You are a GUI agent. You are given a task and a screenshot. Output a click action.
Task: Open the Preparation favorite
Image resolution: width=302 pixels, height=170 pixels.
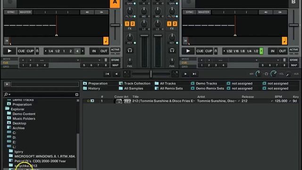[x=95, y=83]
